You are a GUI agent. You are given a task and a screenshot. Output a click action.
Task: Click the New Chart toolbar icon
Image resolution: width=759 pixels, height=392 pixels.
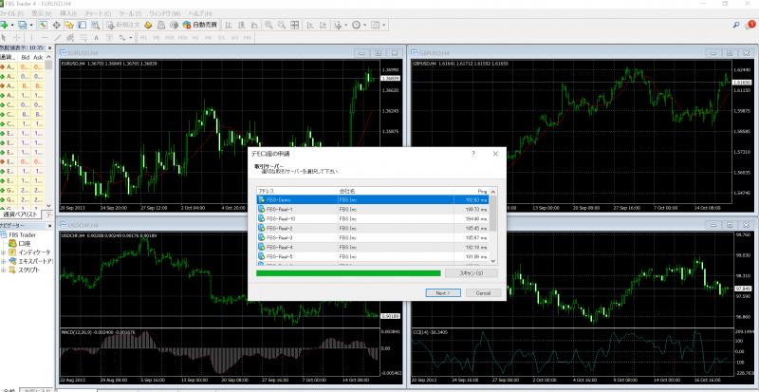point(5,25)
